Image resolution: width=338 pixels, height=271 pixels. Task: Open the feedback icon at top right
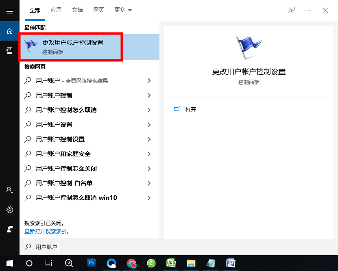click(x=291, y=10)
